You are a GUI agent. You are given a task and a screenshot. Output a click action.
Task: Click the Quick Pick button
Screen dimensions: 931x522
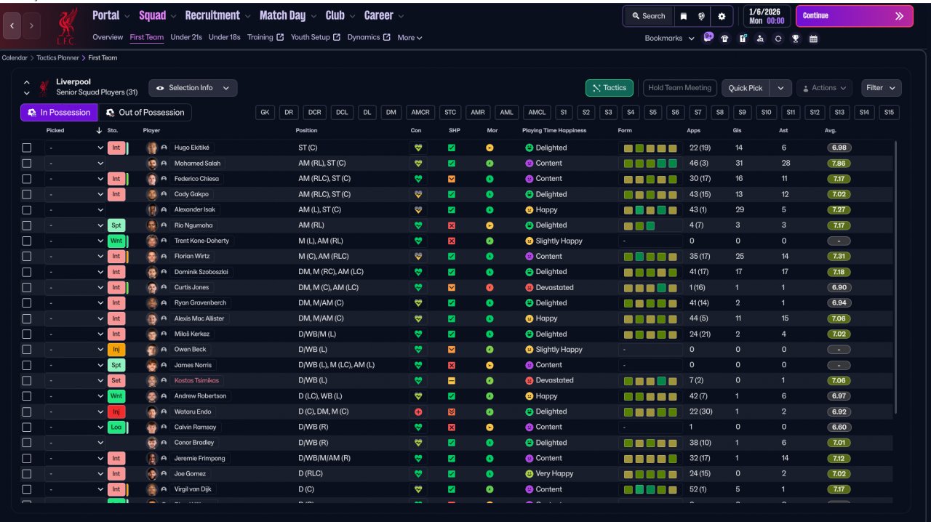tap(746, 88)
